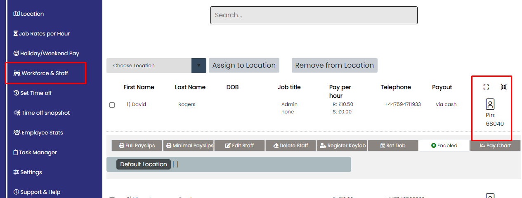Click the sliders icon beside Settings
This screenshot has height=198, width=522.
click(16, 172)
